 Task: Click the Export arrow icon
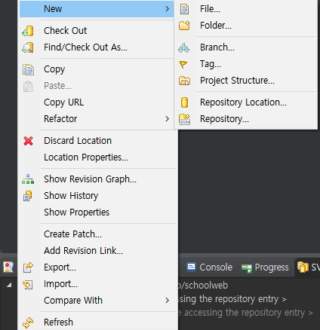(28, 267)
